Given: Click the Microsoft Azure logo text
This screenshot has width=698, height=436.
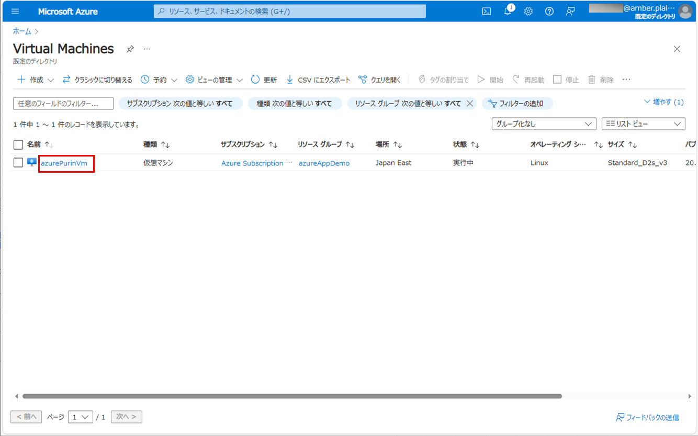Looking at the screenshot, I should click(68, 12).
